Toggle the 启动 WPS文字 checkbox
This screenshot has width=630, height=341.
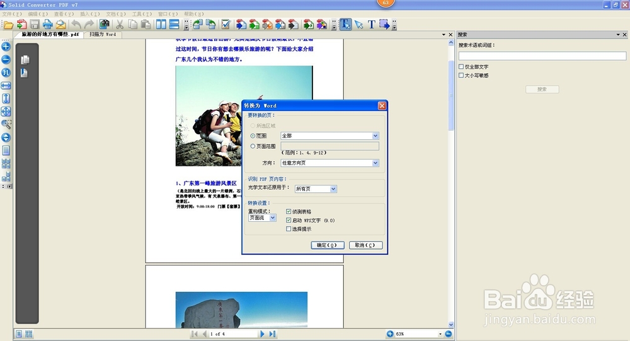tap(289, 221)
